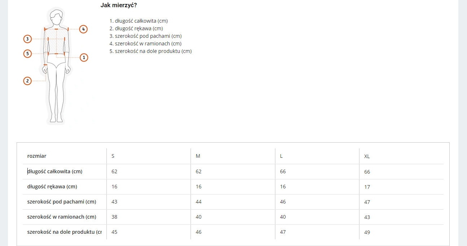The width and height of the screenshot is (467, 246).
Task: Click the circled number 4 marker on diagram
Action: tap(83, 29)
